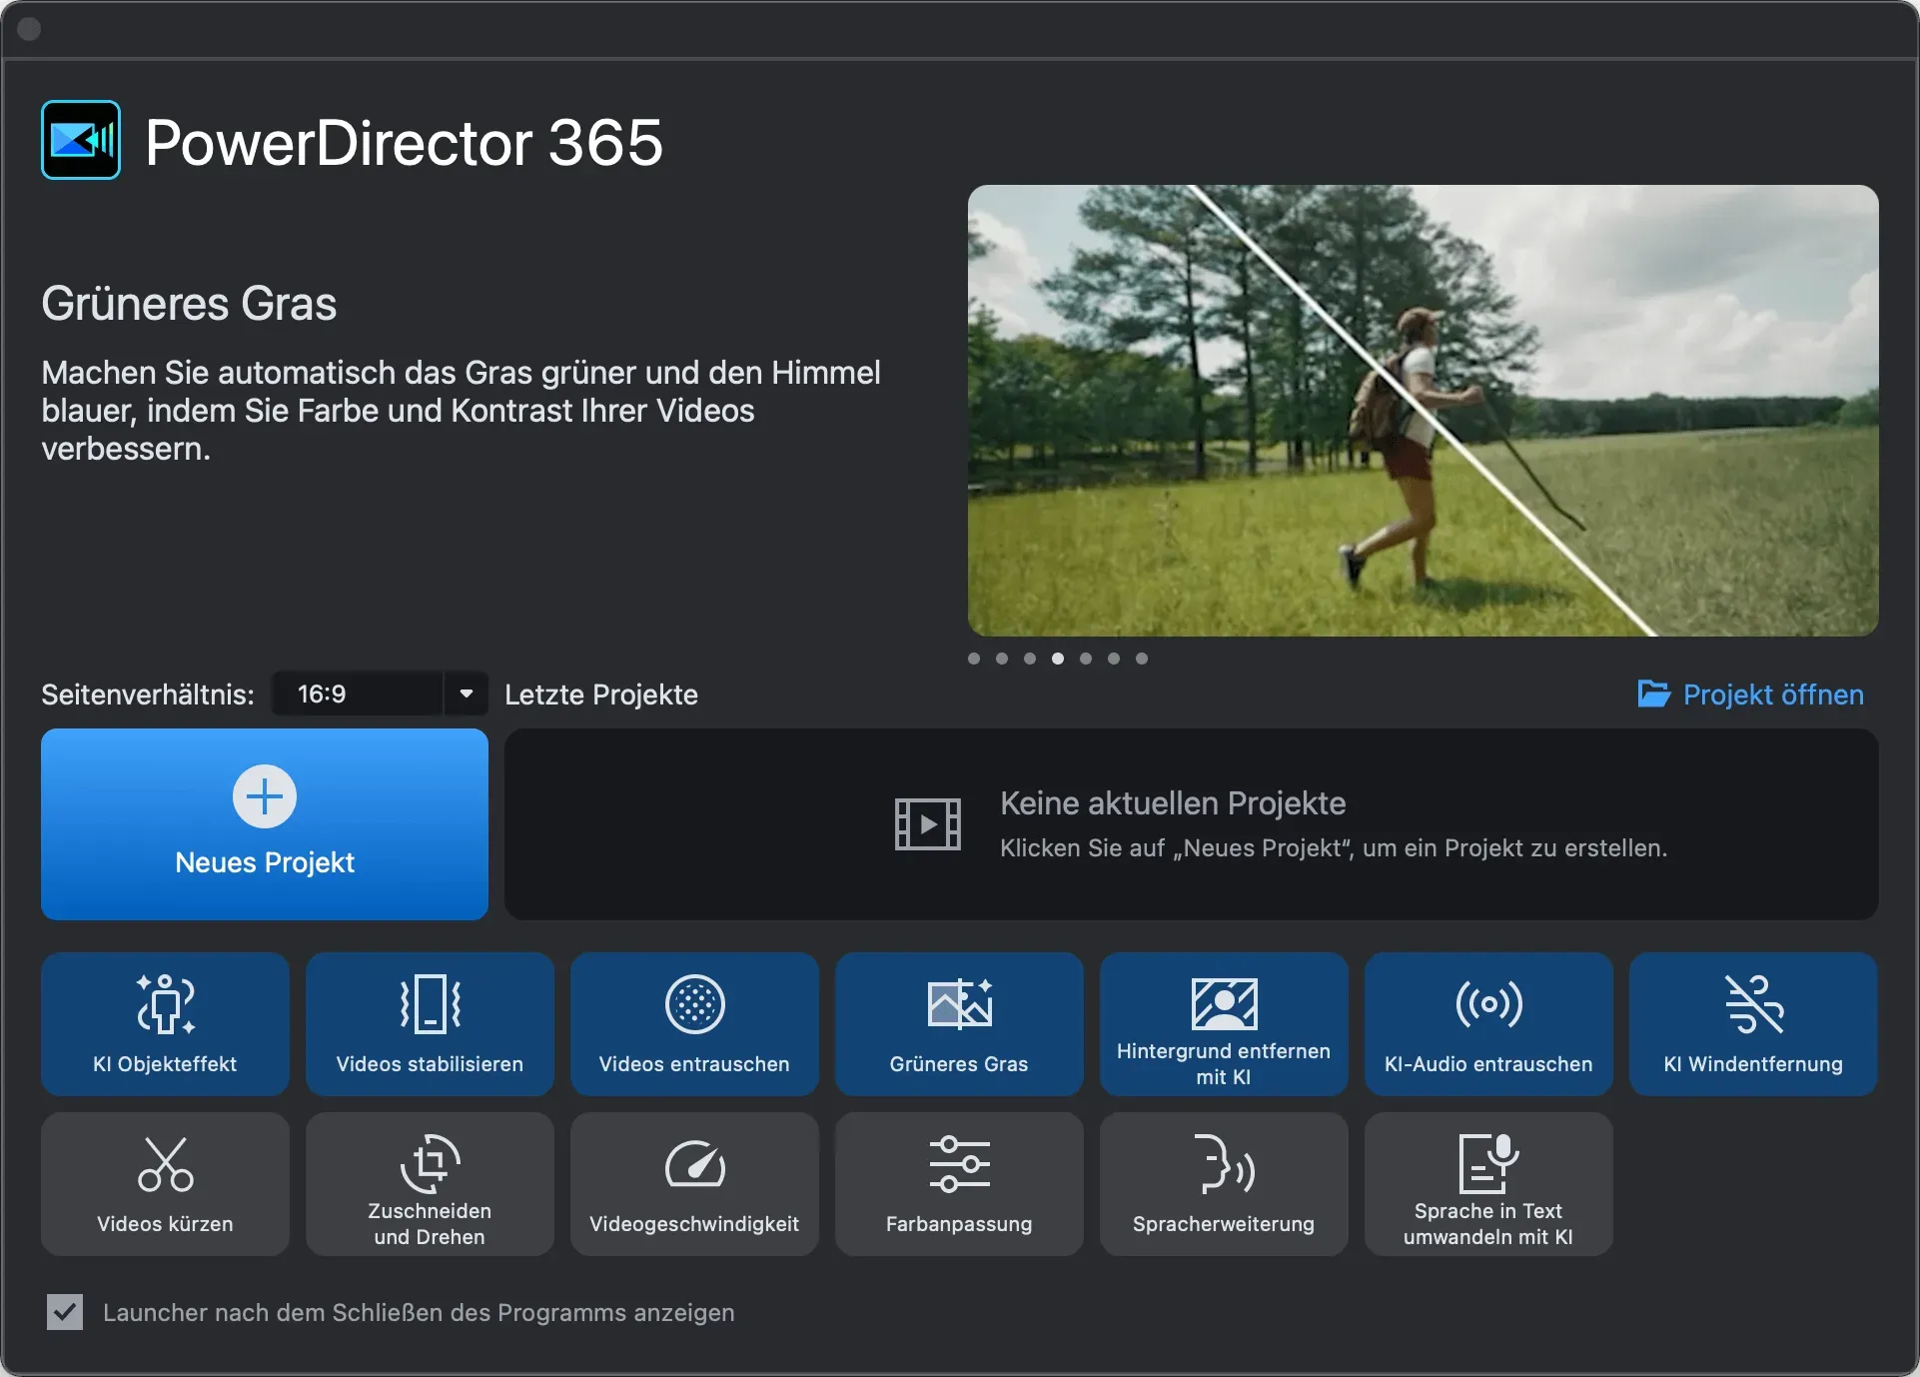The image size is (1920, 1377).
Task: Launch Zuschneiden und Drehen tool
Action: point(430,1184)
